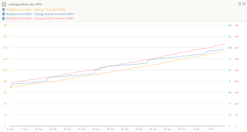Click the pink '300' right axis value
The height and width of the screenshot is (132, 247).
pos(237,59)
